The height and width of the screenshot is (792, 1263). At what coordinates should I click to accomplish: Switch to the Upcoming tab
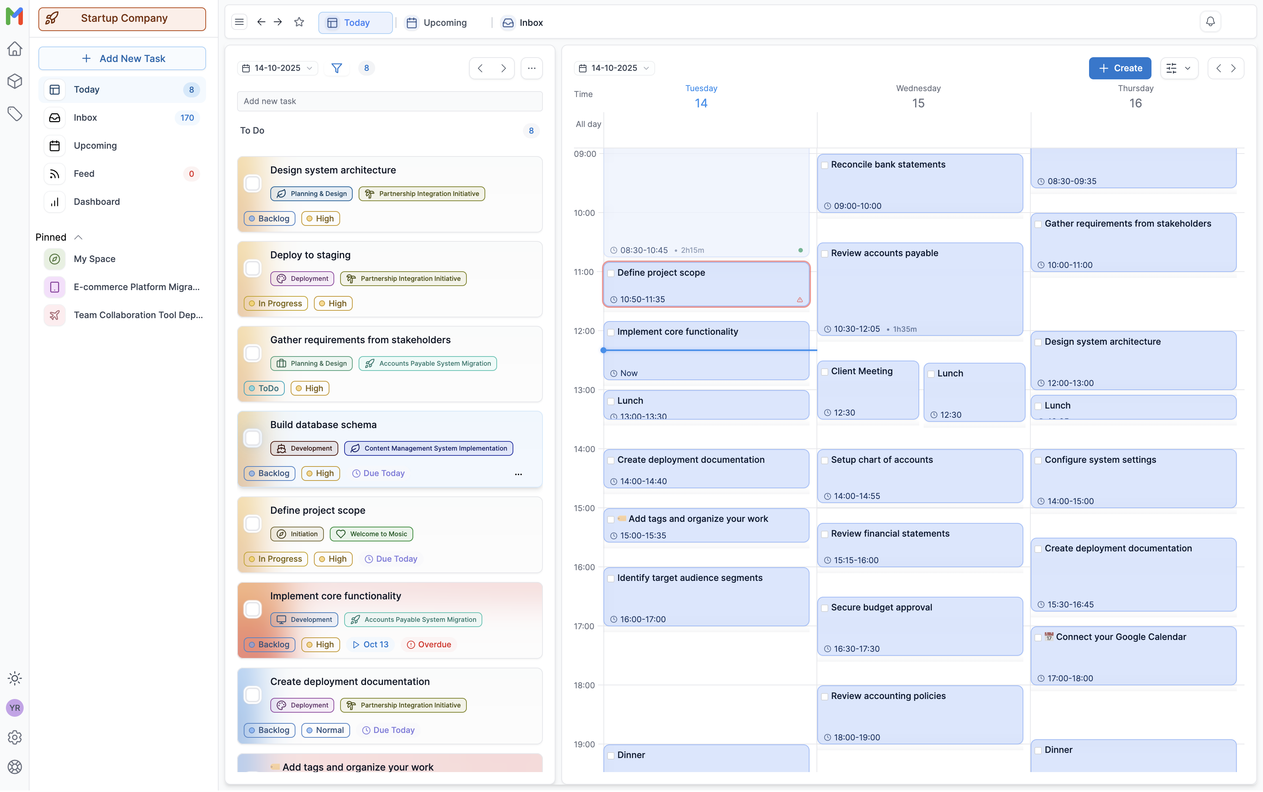(x=437, y=23)
